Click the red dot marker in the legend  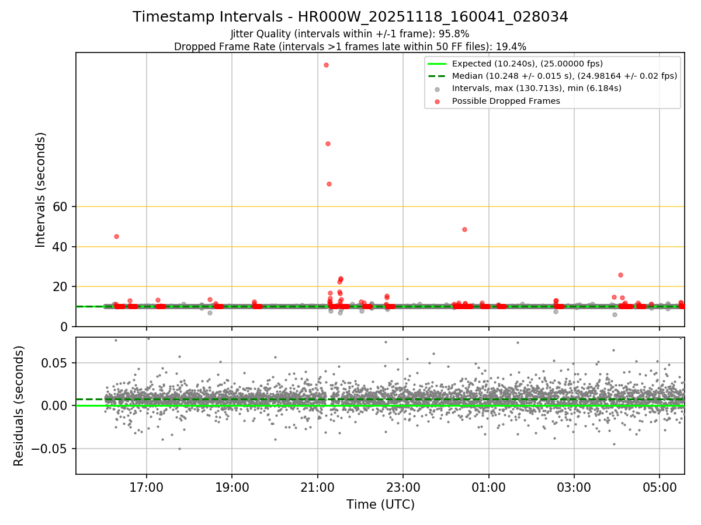[x=437, y=101]
